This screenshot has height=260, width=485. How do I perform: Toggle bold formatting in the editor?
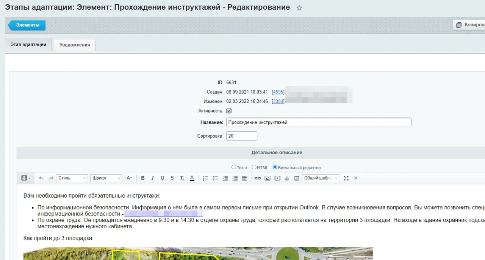(x=143, y=178)
